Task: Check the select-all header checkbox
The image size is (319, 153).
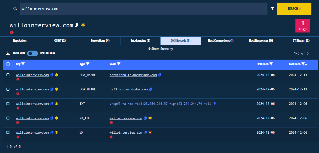Action: (x=8, y=64)
